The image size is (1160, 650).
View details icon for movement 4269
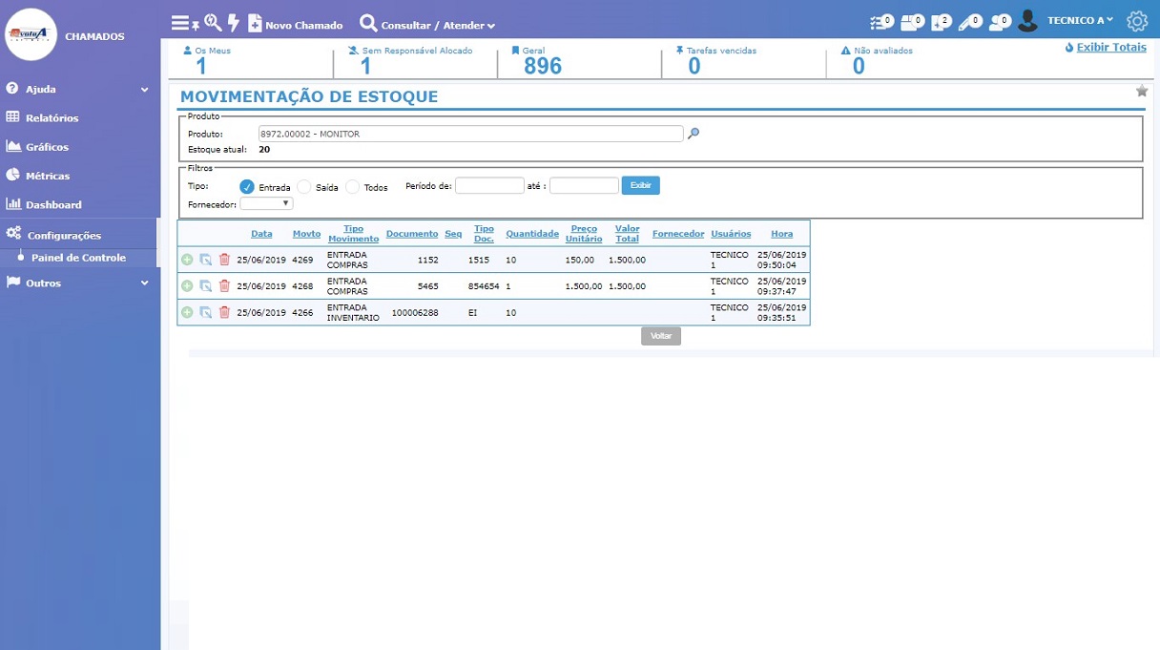(205, 260)
